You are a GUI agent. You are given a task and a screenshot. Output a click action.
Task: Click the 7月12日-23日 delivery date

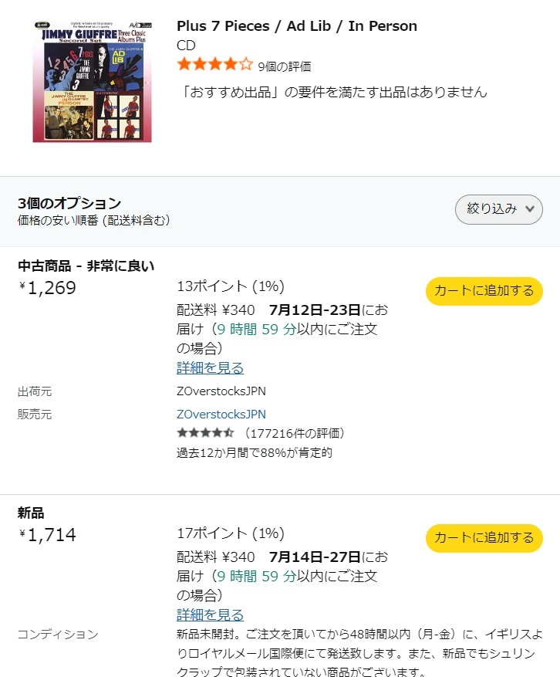[x=315, y=310]
